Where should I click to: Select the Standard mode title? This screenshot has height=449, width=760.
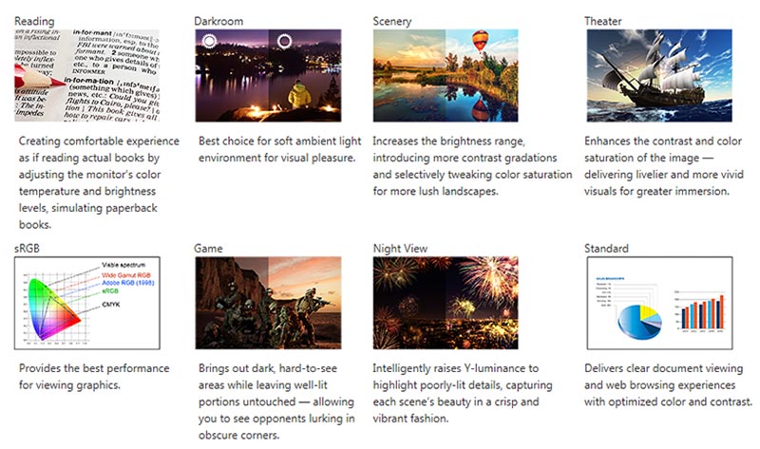[x=608, y=249]
